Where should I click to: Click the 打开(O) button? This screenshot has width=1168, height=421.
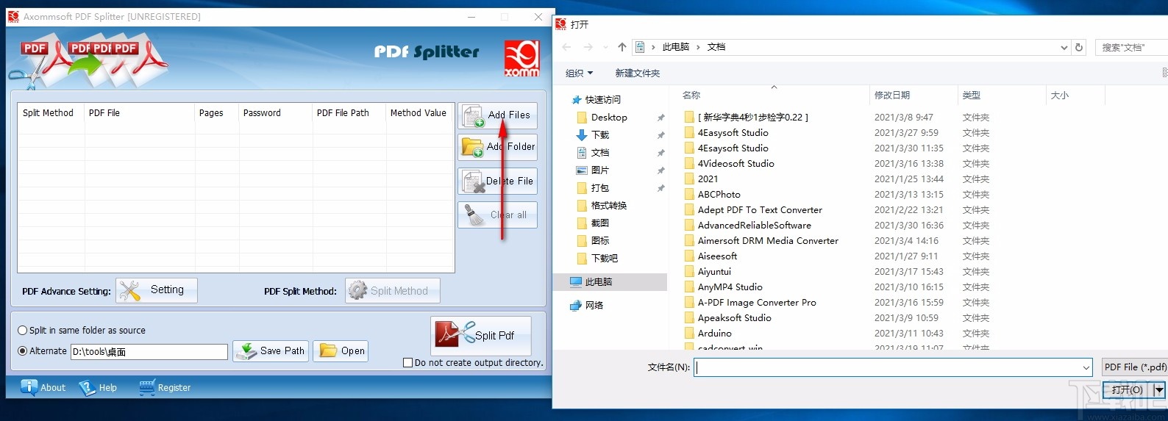(1128, 390)
